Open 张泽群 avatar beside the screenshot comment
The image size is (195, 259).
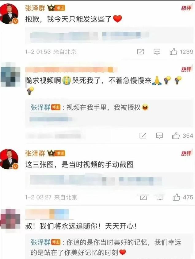(x=9, y=159)
